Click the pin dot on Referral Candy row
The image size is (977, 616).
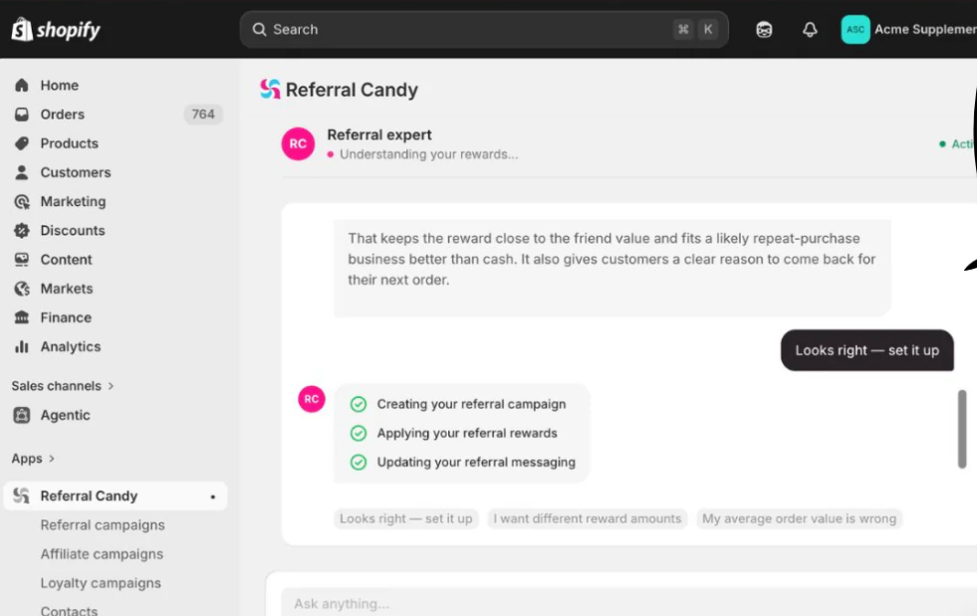point(212,497)
